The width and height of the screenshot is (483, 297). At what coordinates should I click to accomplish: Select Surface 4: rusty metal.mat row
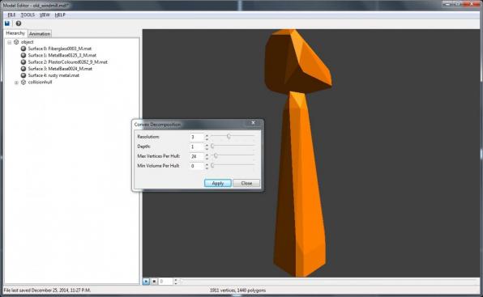(x=53, y=75)
